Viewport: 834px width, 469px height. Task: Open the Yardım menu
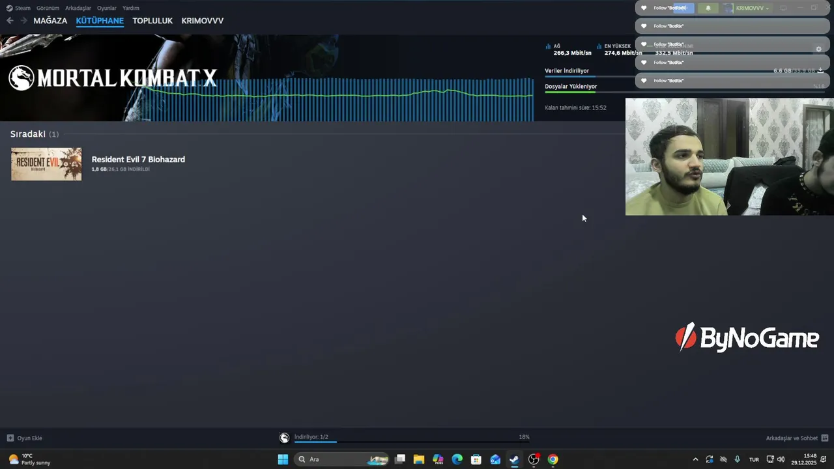131,8
